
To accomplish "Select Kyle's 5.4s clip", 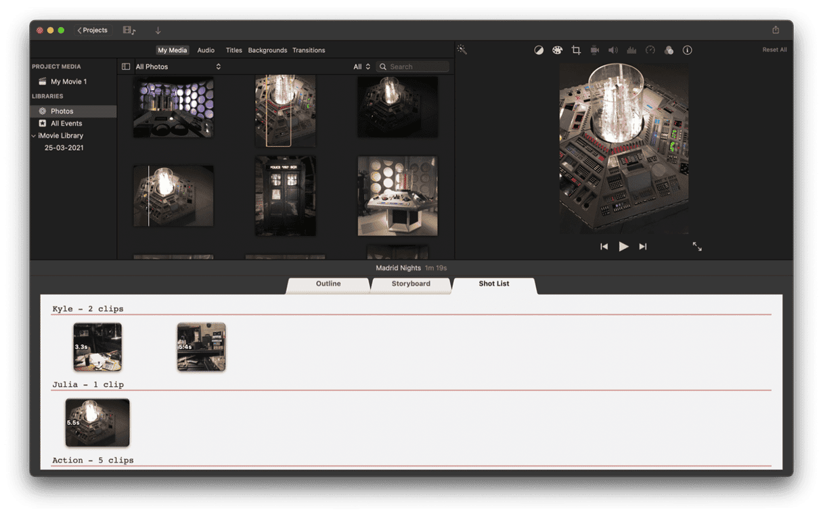I will [201, 347].
